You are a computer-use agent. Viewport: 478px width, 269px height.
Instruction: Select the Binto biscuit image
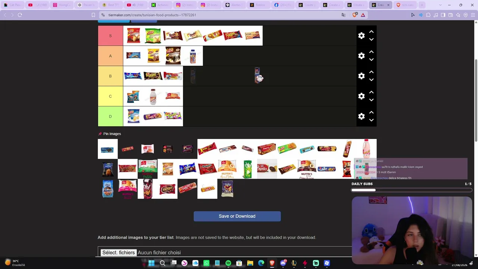267,169
